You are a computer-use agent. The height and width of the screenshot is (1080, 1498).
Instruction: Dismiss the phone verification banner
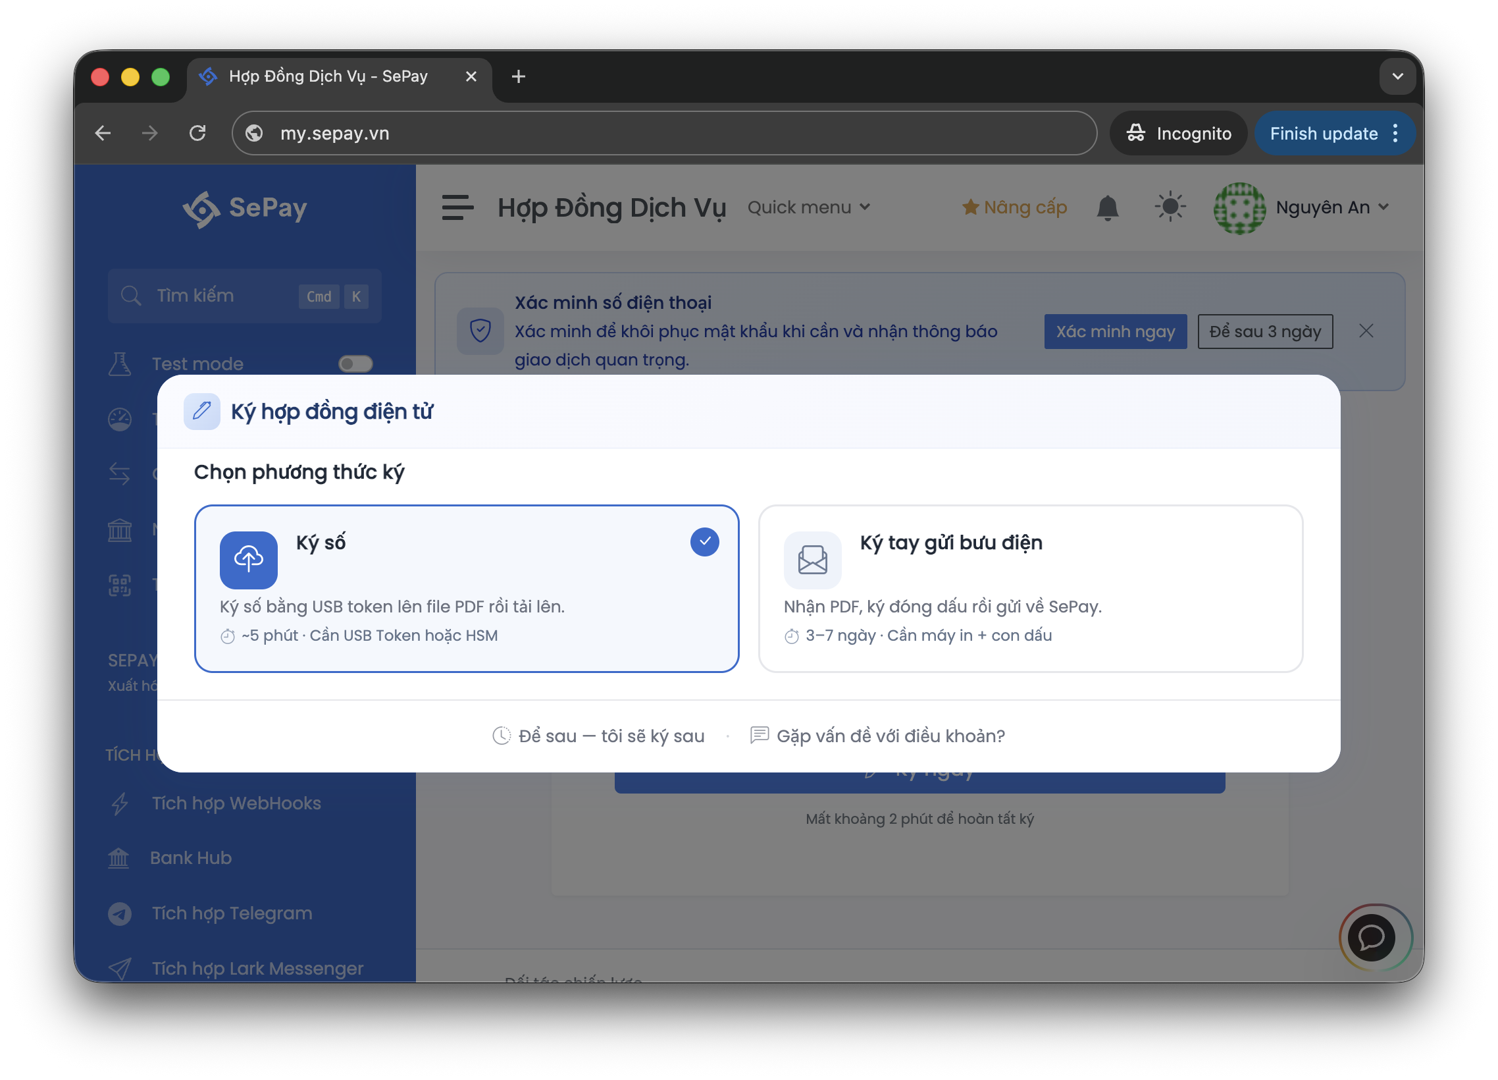point(1366,331)
